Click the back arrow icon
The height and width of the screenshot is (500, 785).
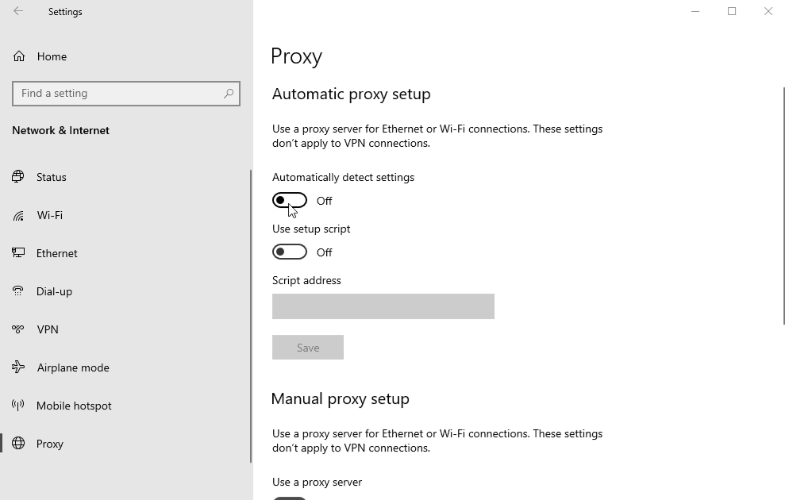coord(18,11)
